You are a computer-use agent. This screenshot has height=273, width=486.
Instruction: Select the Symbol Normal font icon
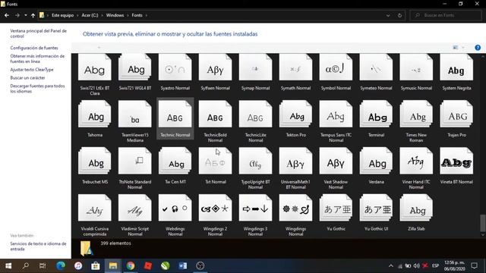[x=336, y=67]
